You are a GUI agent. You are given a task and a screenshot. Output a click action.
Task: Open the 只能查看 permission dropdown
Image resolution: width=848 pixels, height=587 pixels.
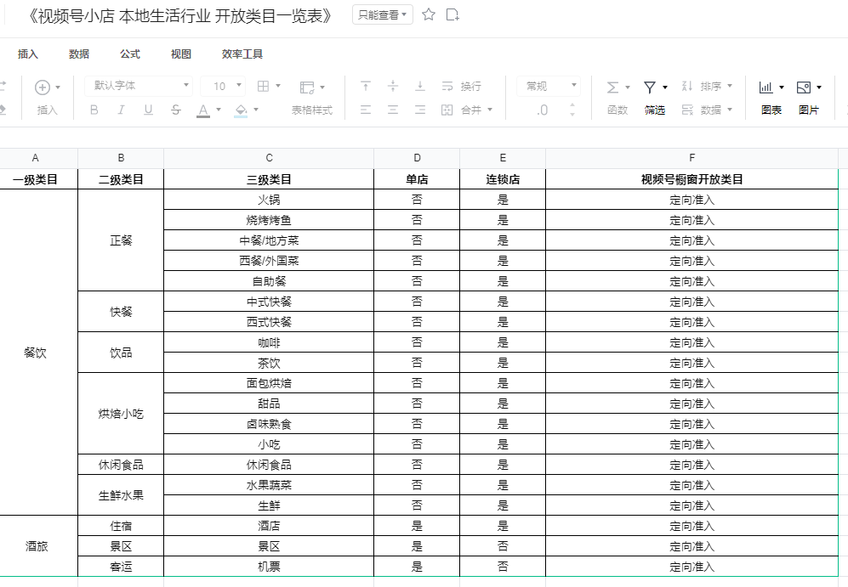pos(383,14)
